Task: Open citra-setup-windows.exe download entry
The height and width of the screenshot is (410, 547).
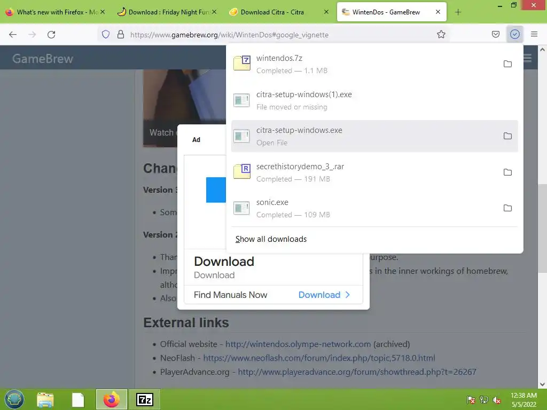Action: [374, 136]
